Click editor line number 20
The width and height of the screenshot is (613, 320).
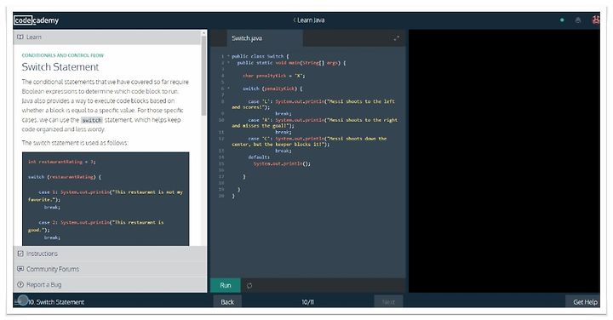click(x=221, y=196)
